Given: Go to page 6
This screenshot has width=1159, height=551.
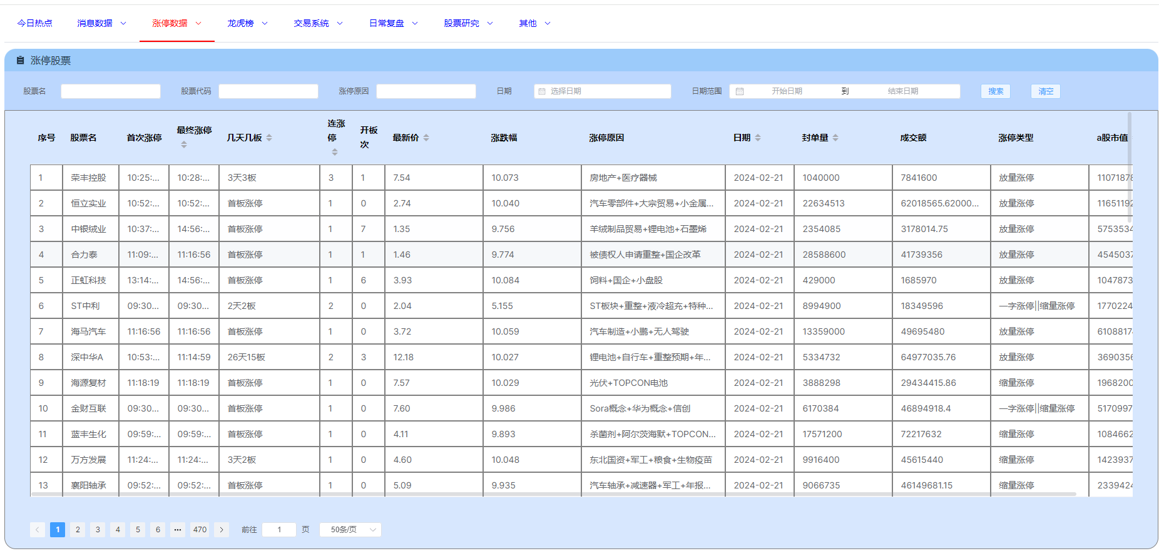Looking at the screenshot, I should (x=158, y=530).
